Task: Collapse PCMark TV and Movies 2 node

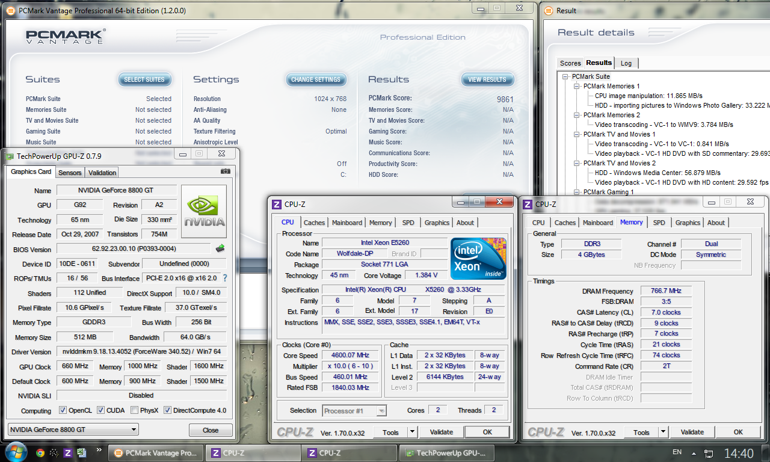Action: (576, 163)
